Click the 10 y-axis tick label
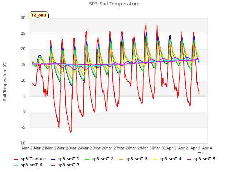Screen dimensions: 229x172 [23, 80]
